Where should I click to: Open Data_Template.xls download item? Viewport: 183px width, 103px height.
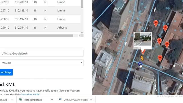(33, 100)
